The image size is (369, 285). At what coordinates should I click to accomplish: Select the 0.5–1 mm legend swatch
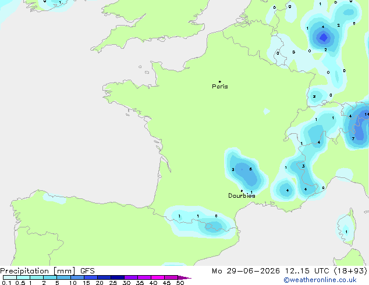point(23,277)
